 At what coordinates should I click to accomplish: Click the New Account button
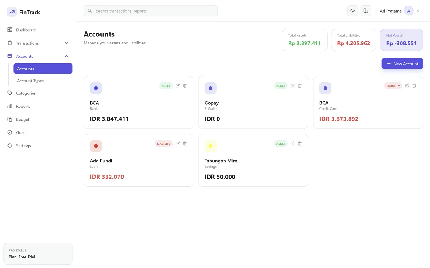402,64
